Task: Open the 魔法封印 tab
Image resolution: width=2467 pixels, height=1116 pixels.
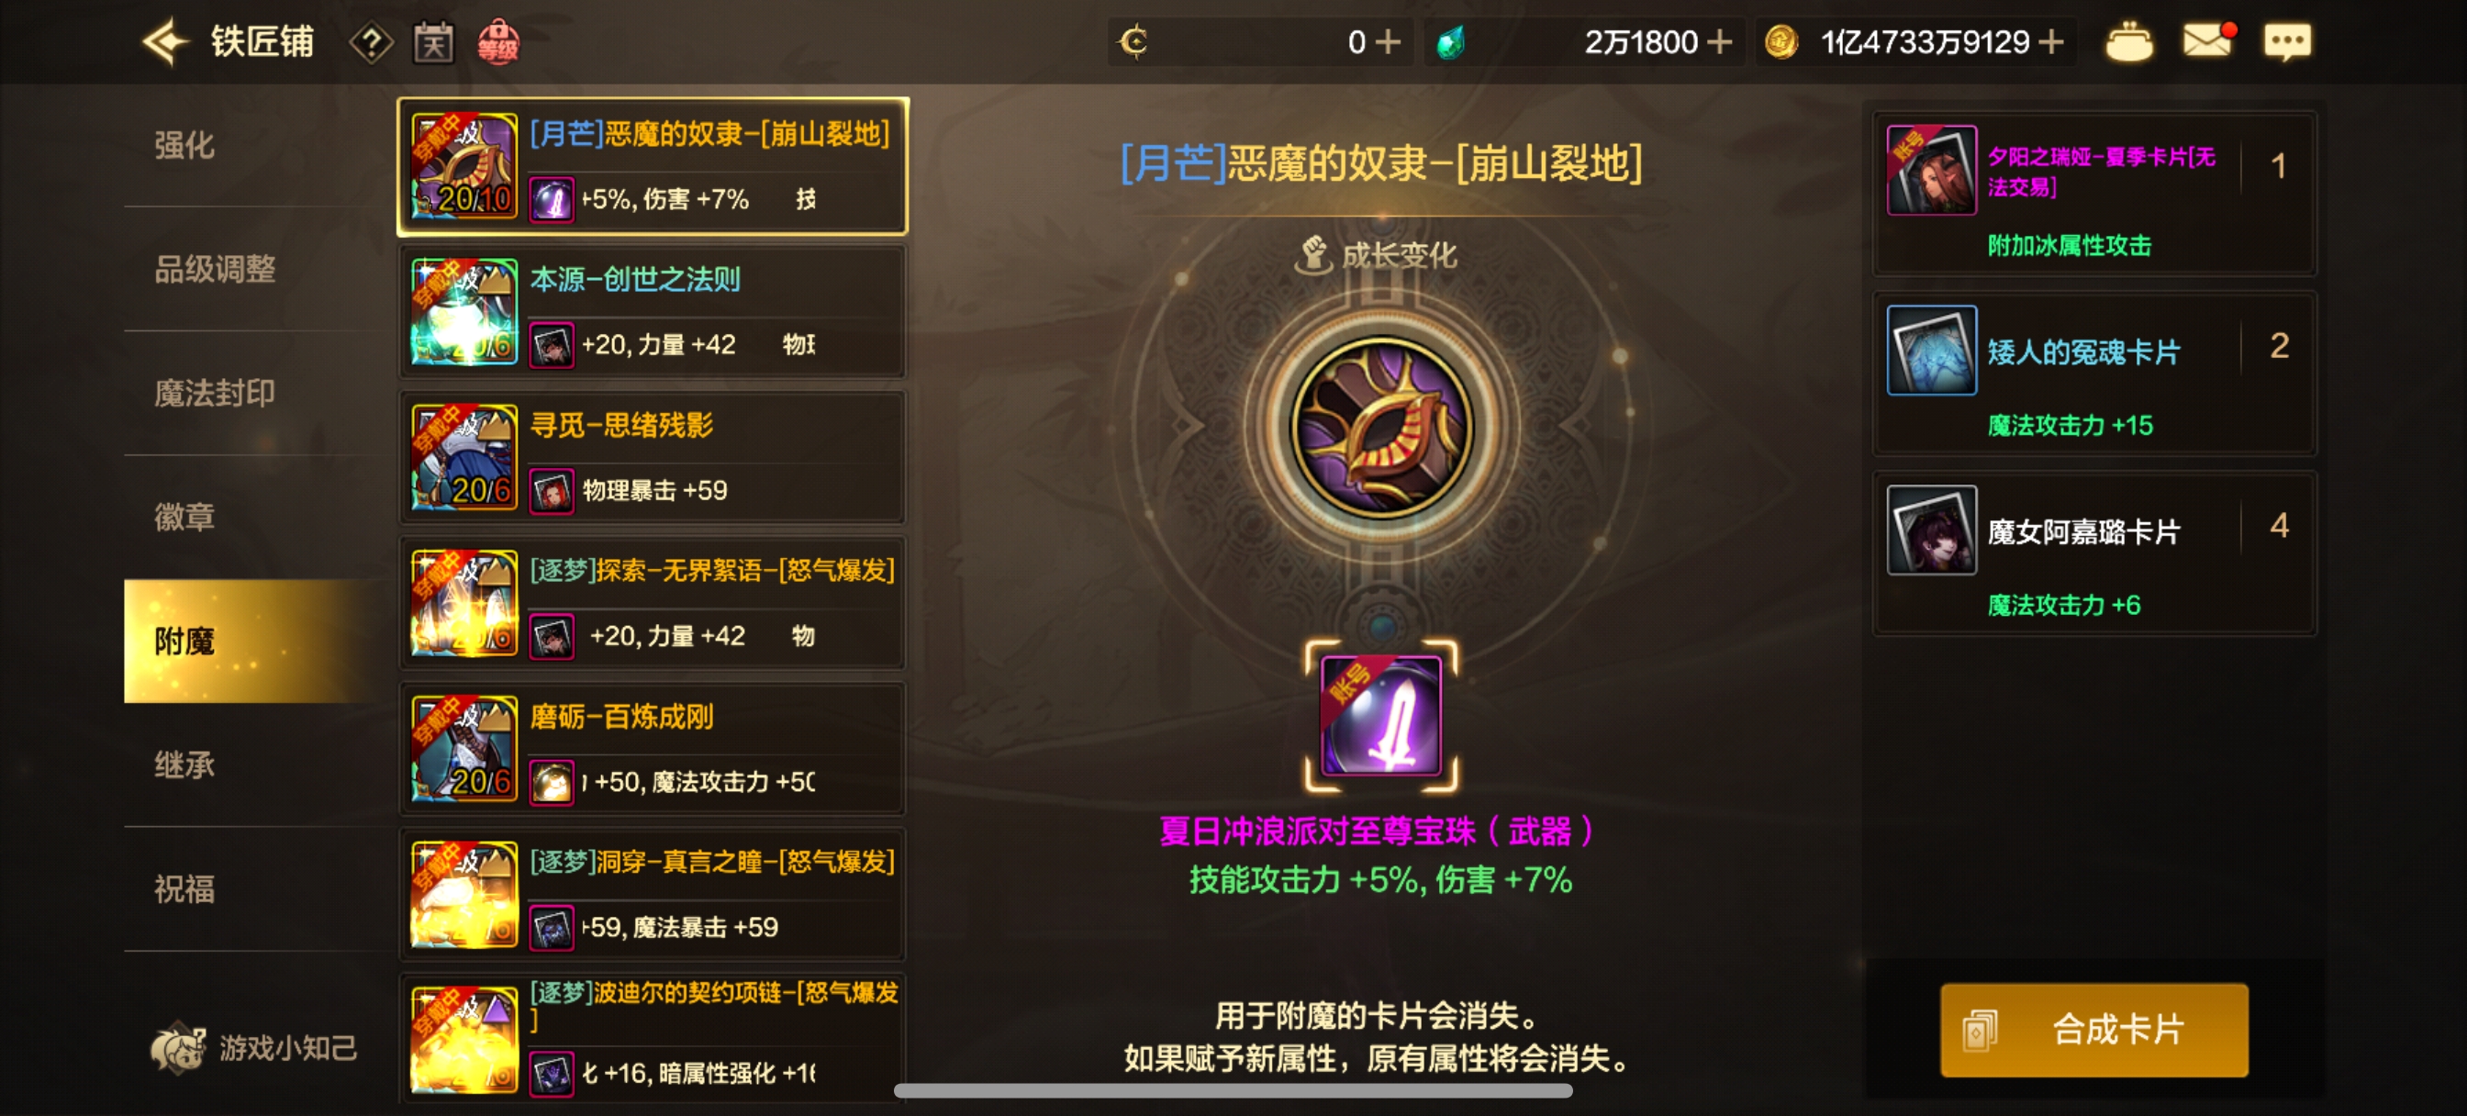Action: click(215, 393)
